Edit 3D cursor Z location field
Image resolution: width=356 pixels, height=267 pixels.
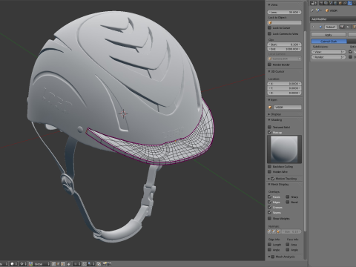click(284, 93)
